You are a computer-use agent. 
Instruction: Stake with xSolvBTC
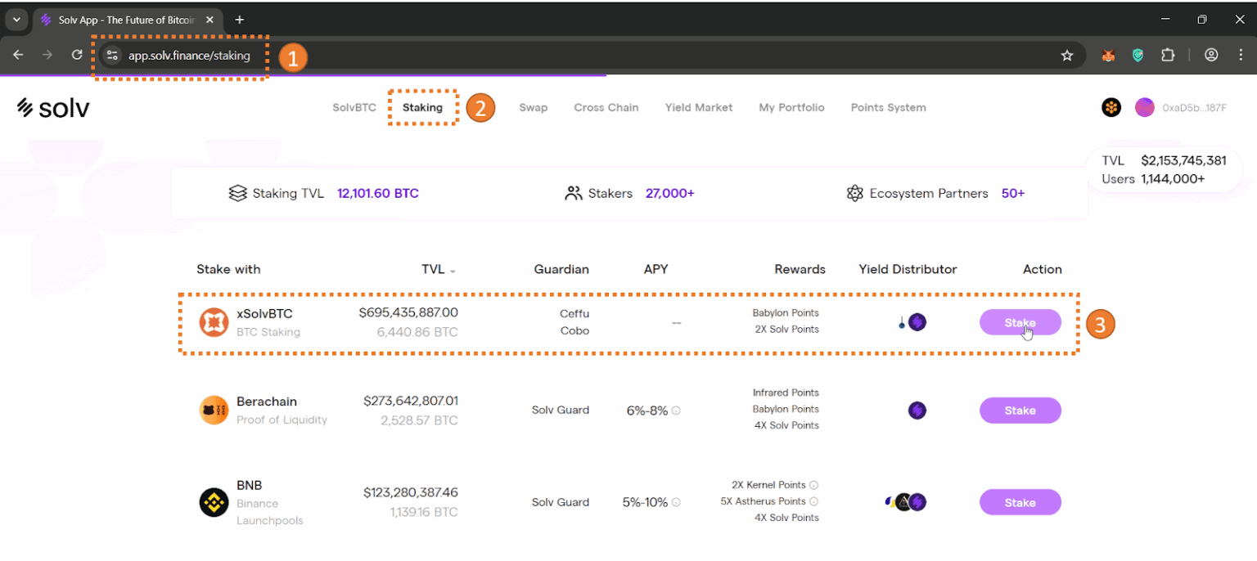[x=1020, y=322]
